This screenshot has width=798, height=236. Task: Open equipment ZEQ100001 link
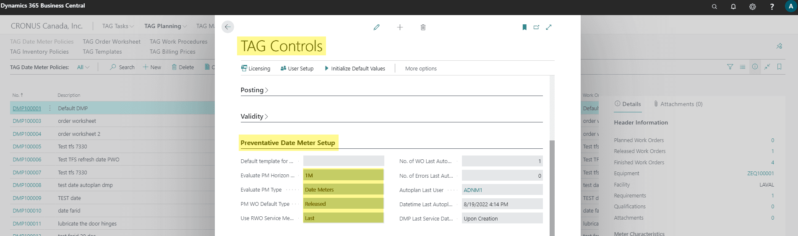pyautogui.click(x=761, y=173)
